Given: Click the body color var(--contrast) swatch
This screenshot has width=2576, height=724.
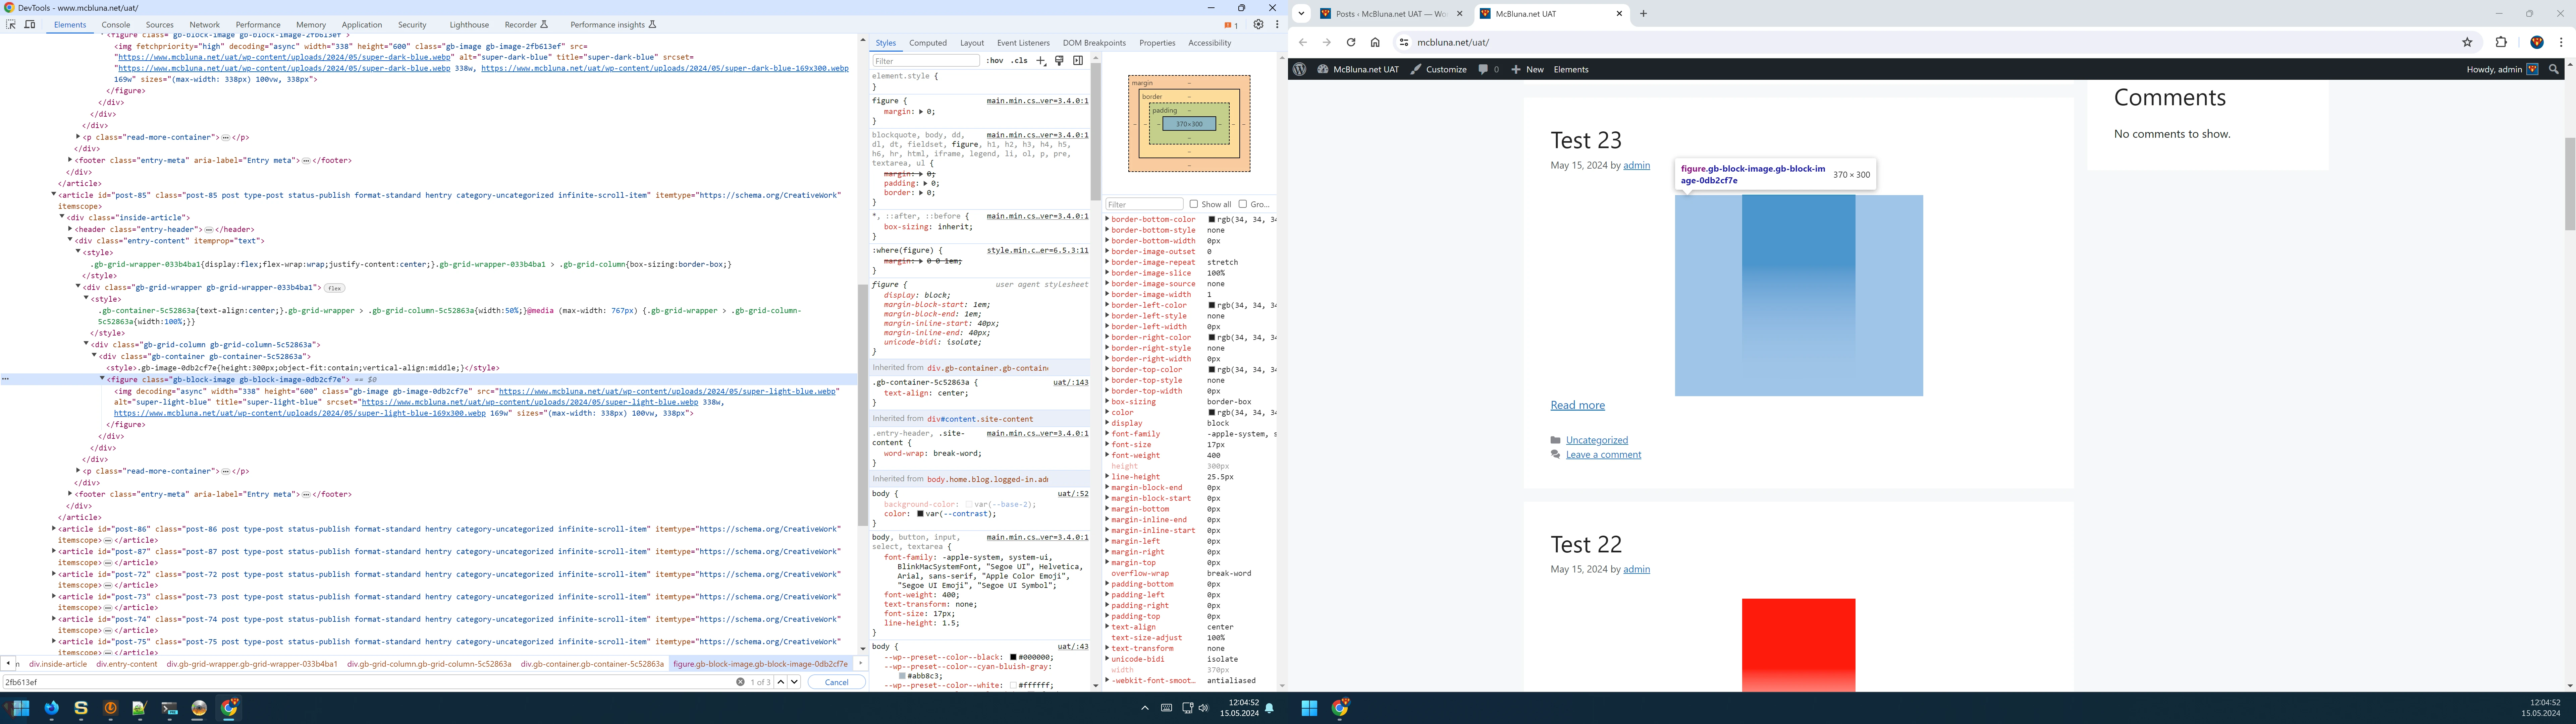Looking at the screenshot, I should click(920, 514).
